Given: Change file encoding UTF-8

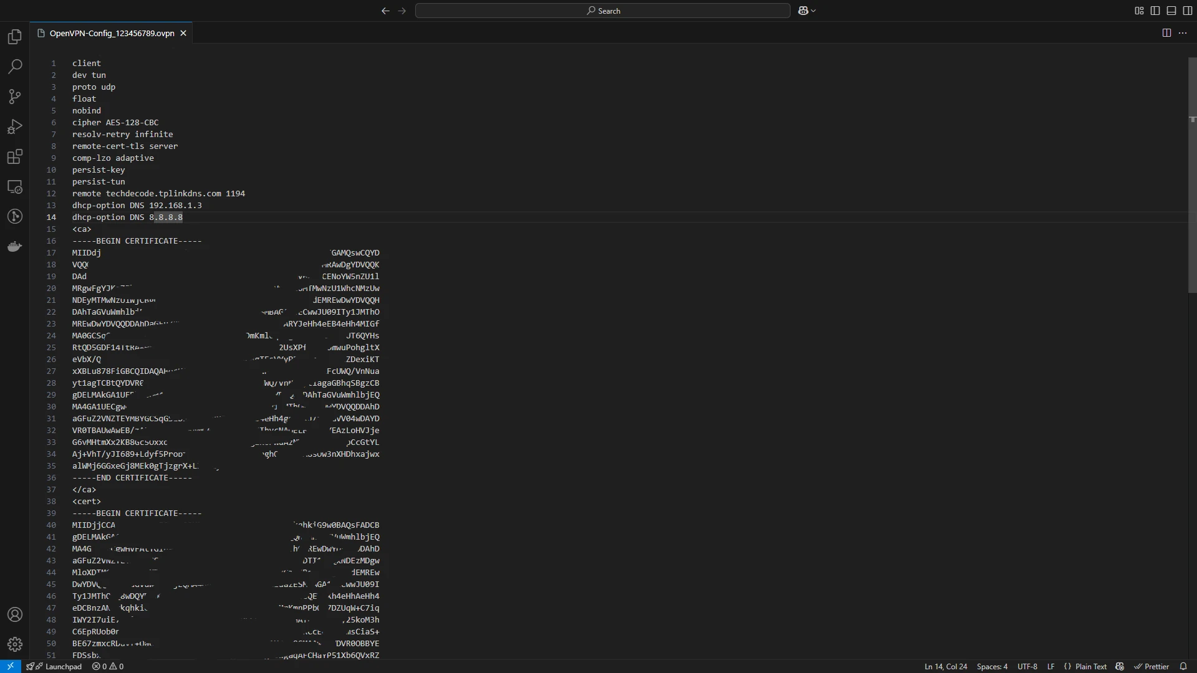Looking at the screenshot, I should (1027, 666).
